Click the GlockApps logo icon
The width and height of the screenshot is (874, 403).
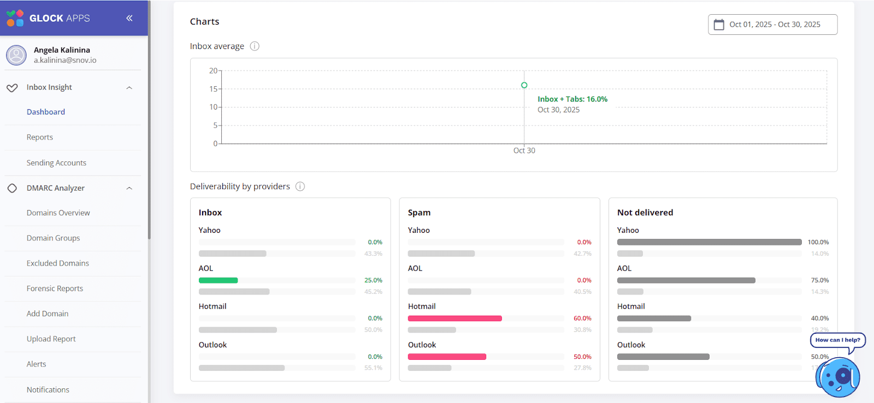[x=15, y=18]
